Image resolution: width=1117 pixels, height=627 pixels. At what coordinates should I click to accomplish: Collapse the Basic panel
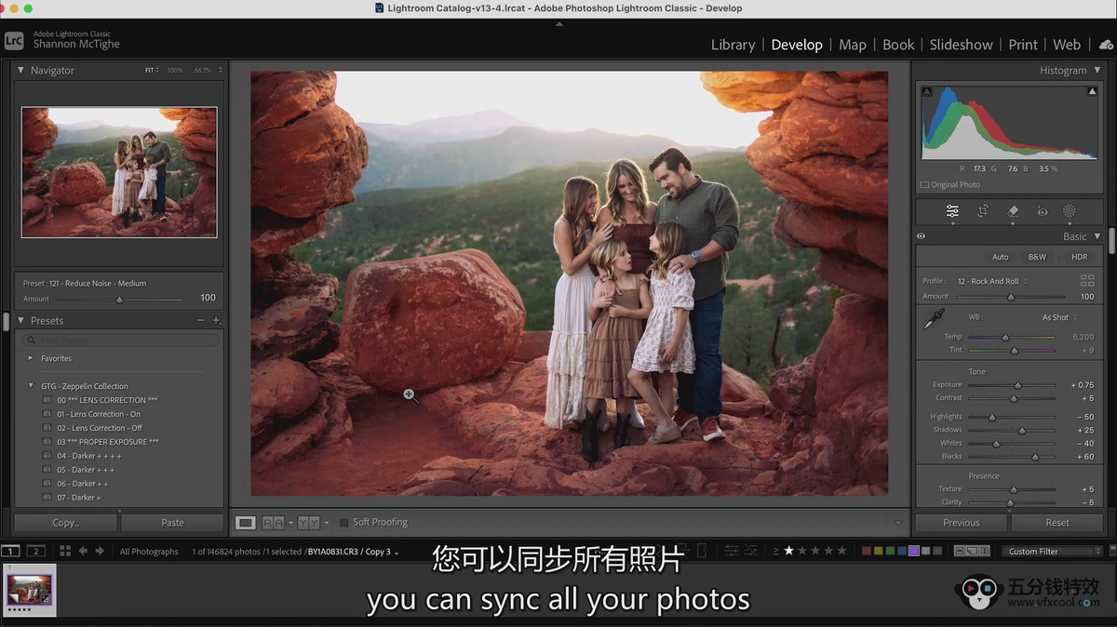coord(1097,236)
